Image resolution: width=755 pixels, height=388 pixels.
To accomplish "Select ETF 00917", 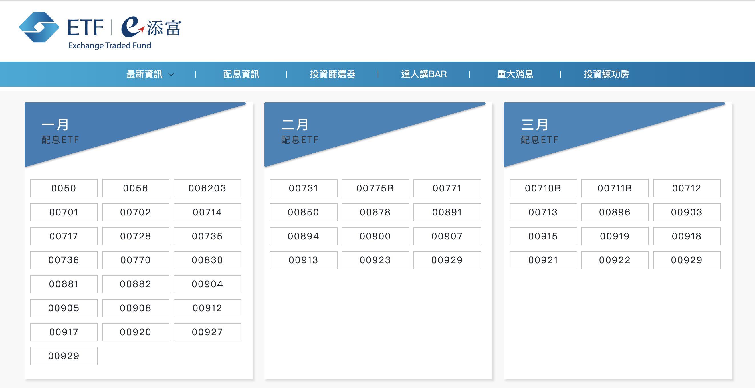I will click(64, 332).
